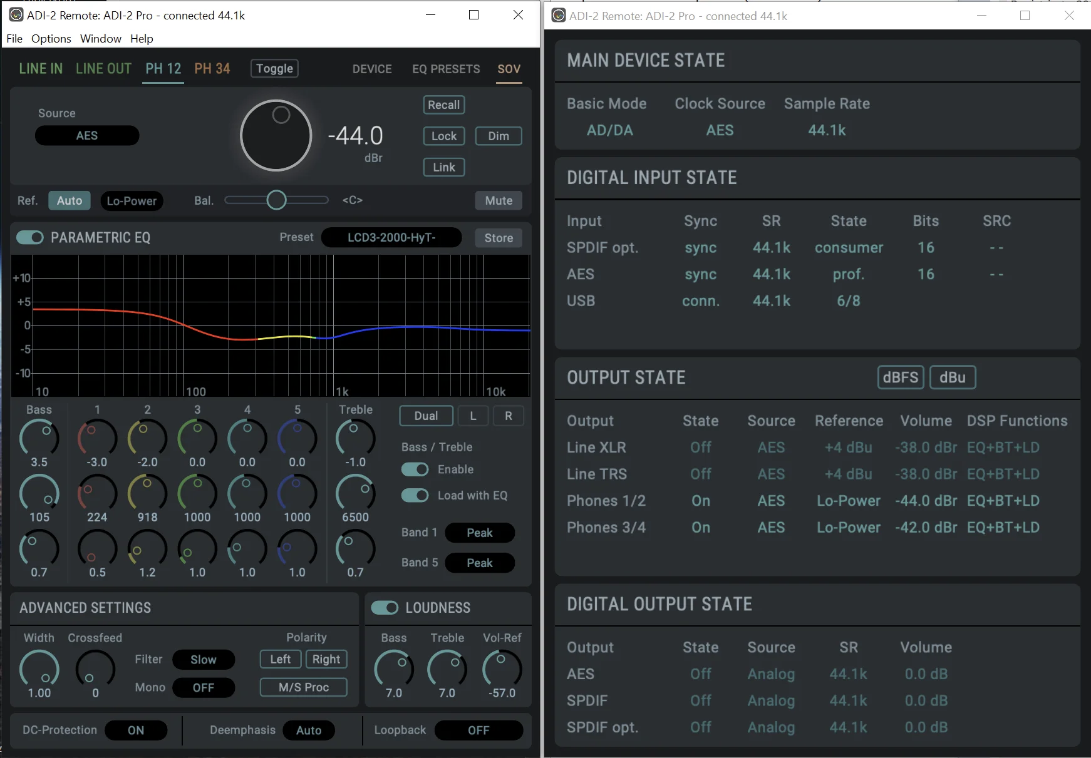
Task: Open the Source AES dropdown
Action: (x=87, y=136)
